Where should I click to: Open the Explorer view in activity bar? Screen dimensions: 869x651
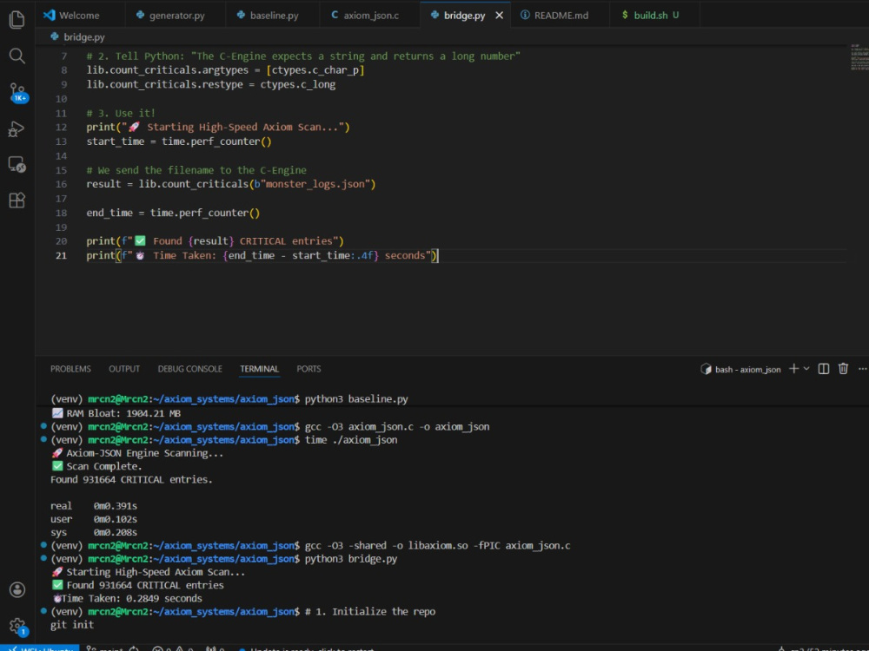pyautogui.click(x=17, y=20)
